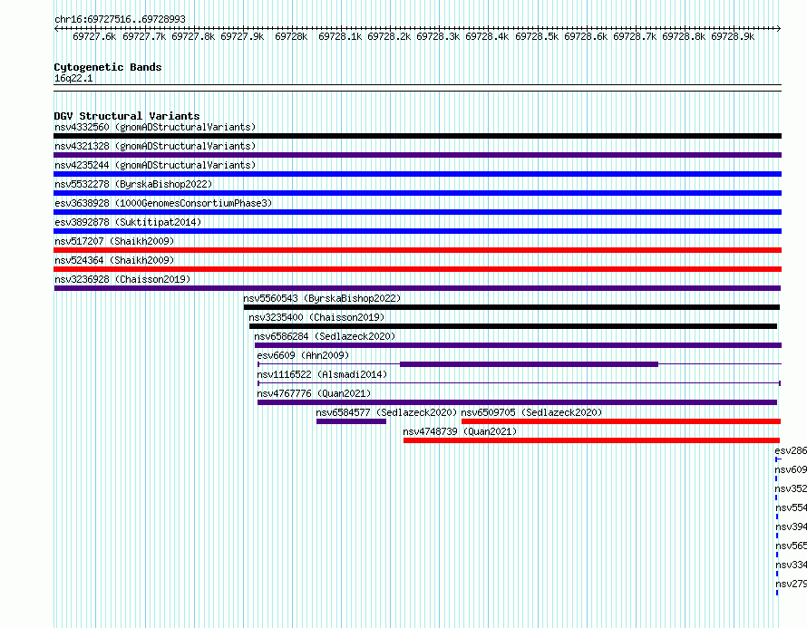Click the truncated nsv279 label at right edge
This screenshot has width=807, height=628.
click(791, 584)
